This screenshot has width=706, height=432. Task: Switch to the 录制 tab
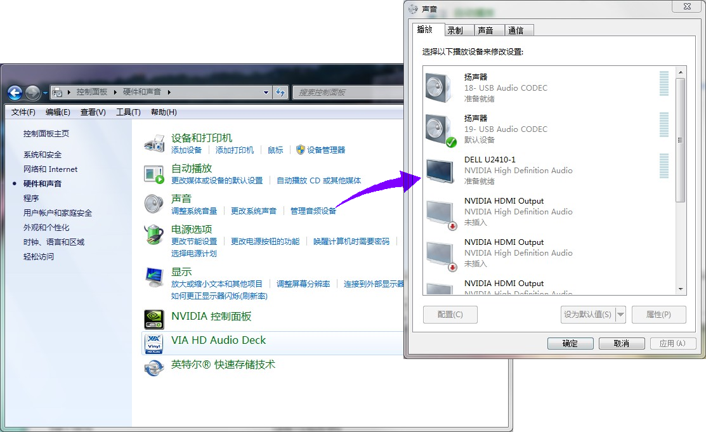click(459, 30)
